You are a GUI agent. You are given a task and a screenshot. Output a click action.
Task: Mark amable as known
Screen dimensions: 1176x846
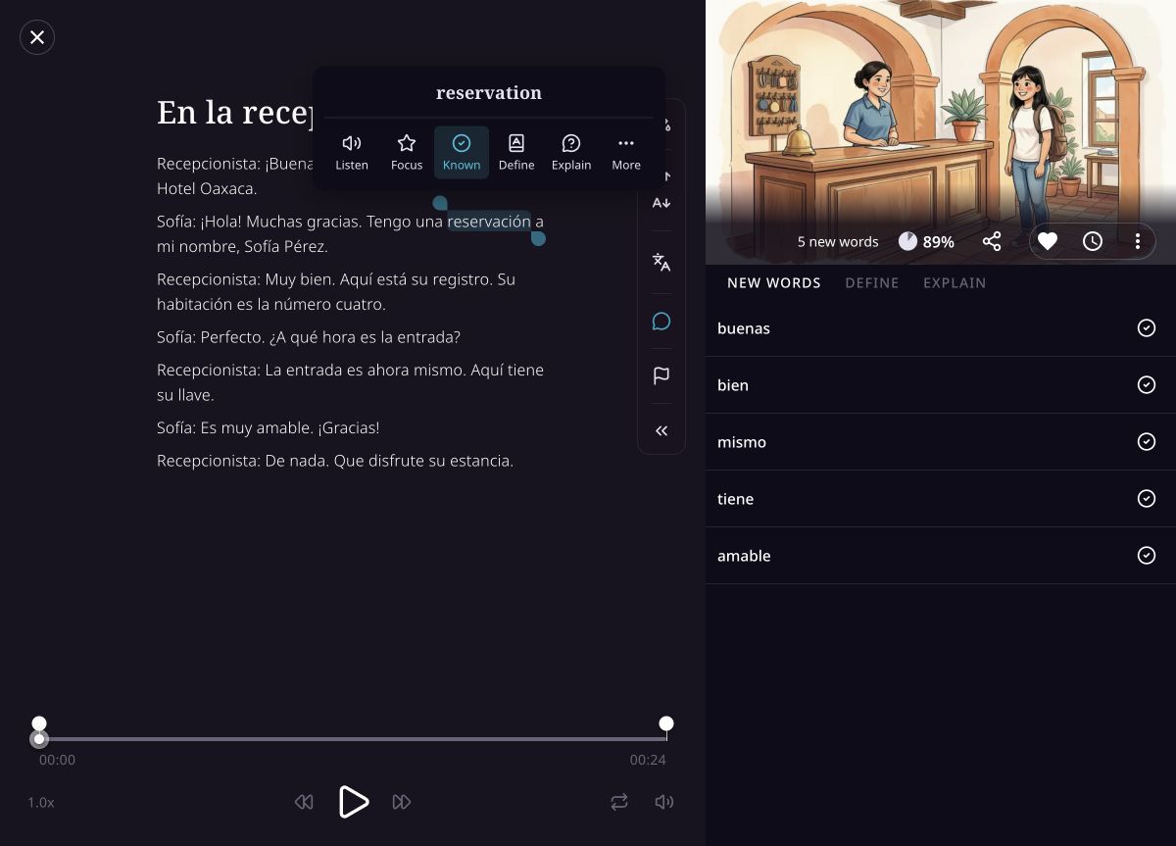[1147, 556]
